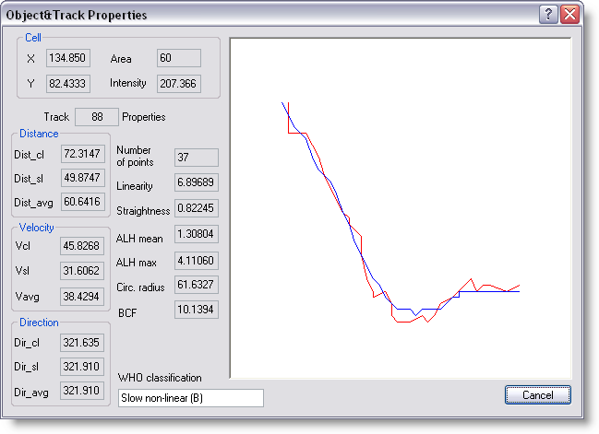This screenshot has width=599, height=434.
Task: Select the Intensity value field
Action: 178,83
